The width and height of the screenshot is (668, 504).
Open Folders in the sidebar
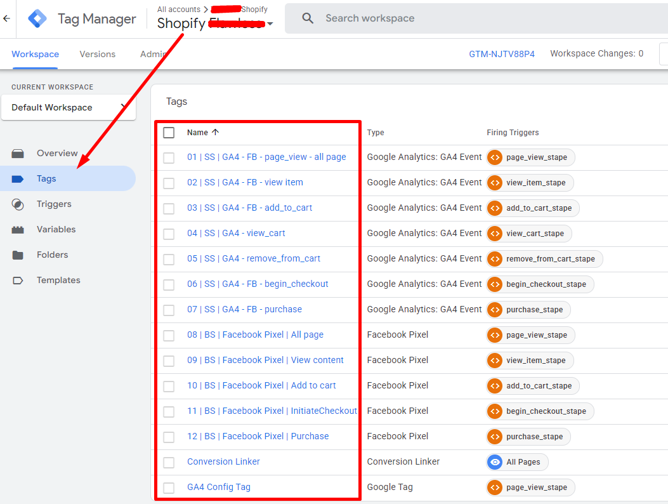click(x=52, y=255)
